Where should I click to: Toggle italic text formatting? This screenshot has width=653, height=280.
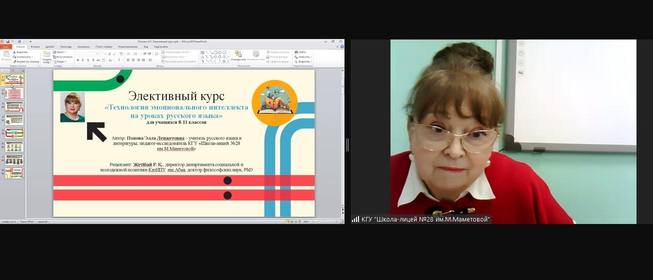tap(82, 60)
